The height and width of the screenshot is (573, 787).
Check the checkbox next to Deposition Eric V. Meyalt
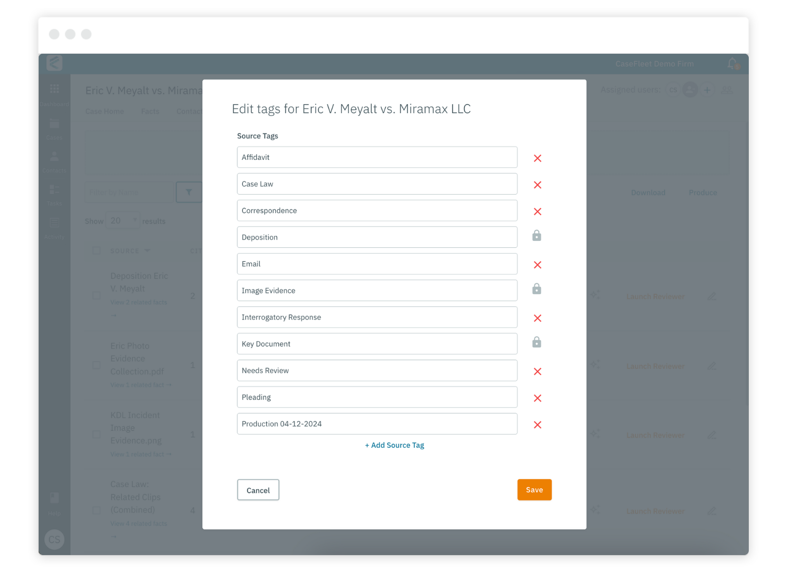click(x=96, y=295)
